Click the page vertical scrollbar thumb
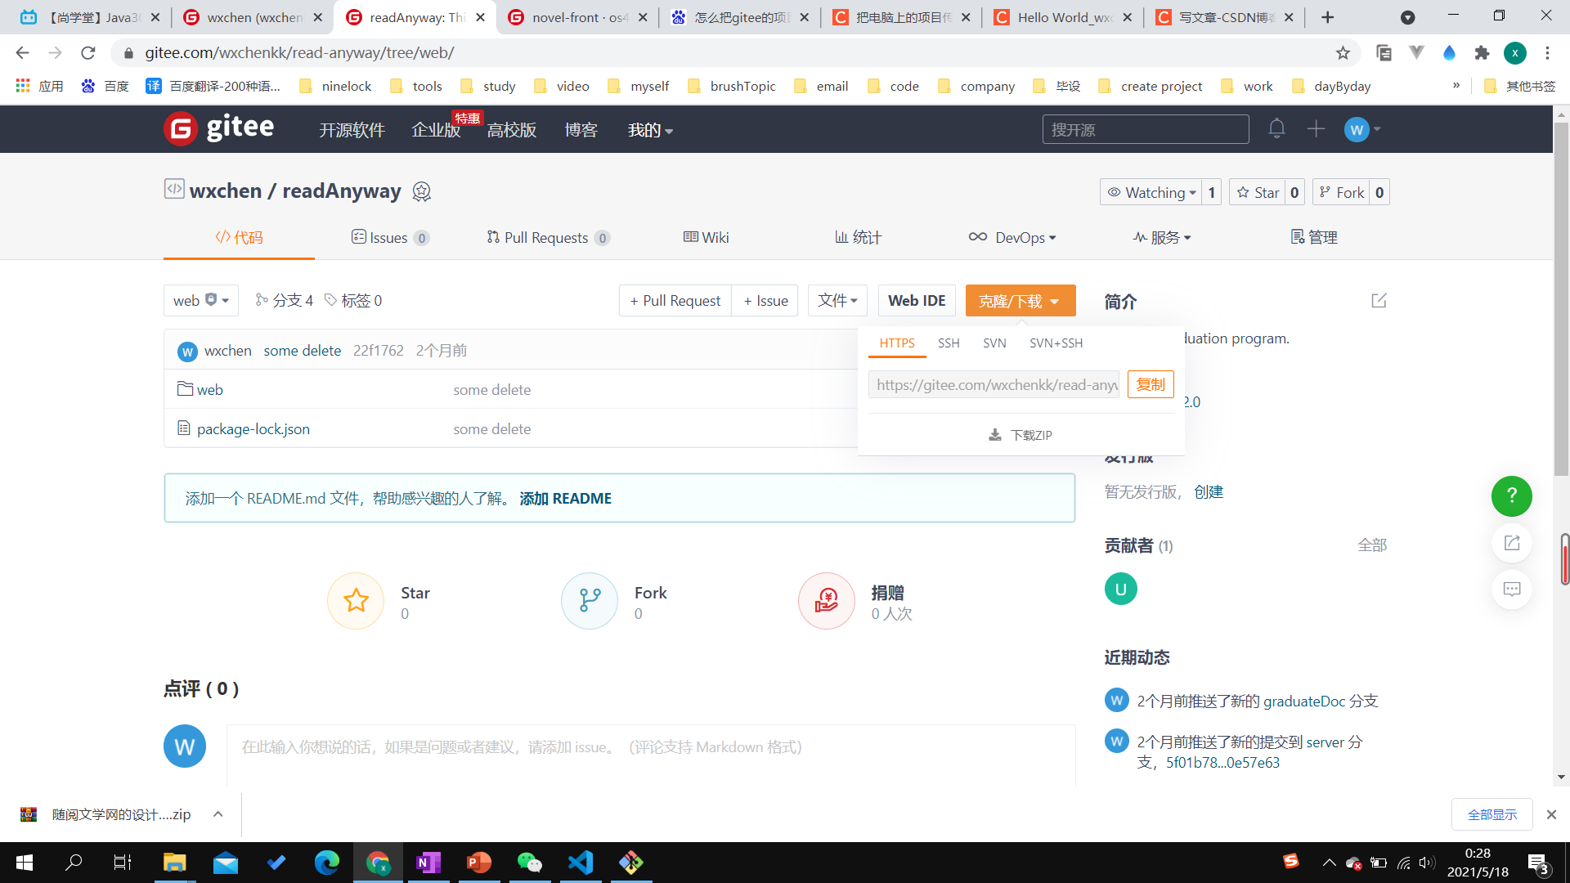The width and height of the screenshot is (1570, 883). pos(1561,298)
